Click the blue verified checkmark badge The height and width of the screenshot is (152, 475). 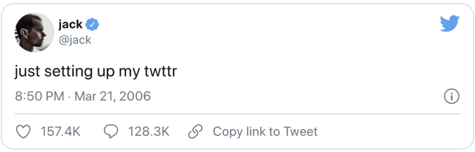pos(92,25)
